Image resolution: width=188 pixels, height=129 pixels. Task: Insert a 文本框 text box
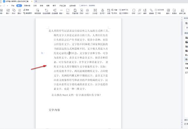click(x=95, y=11)
